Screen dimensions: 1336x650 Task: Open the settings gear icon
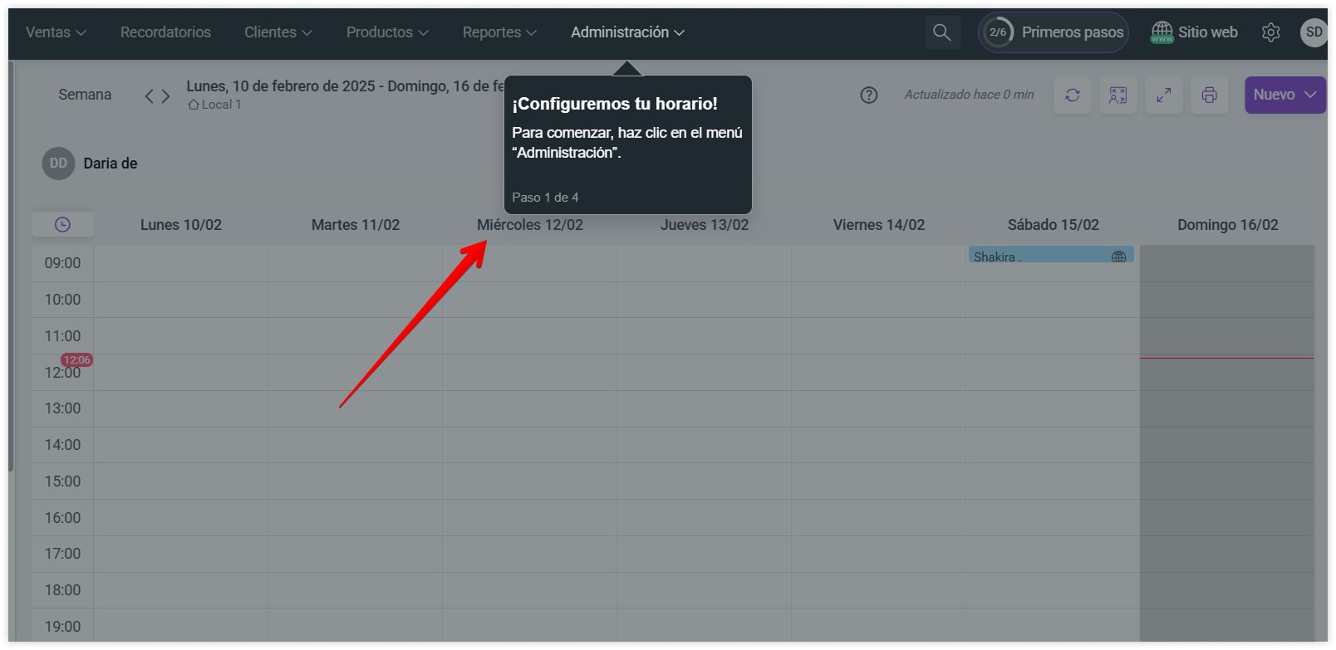coord(1270,32)
